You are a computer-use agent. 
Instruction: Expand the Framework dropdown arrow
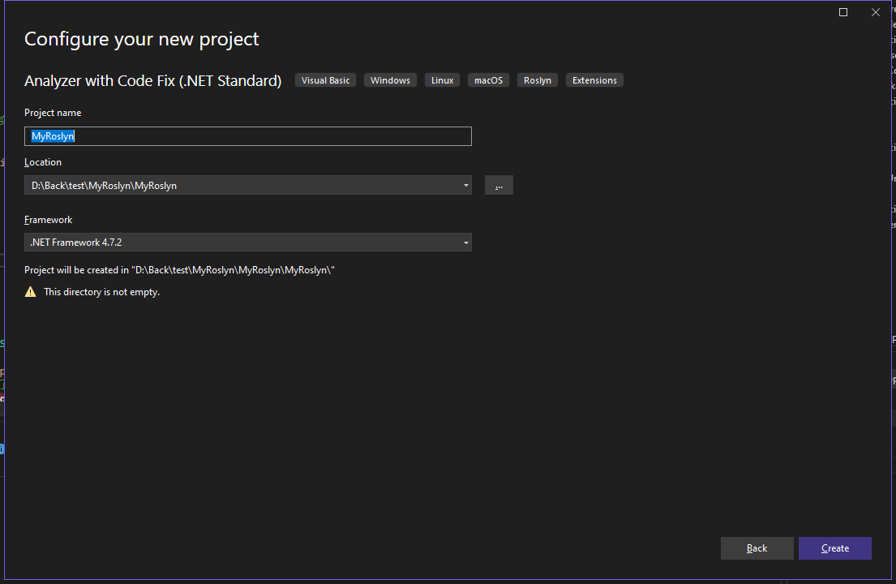(465, 243)
